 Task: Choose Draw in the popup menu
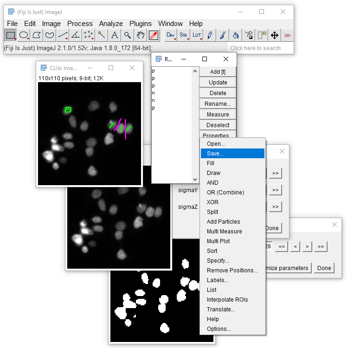(x=232, y=173)
